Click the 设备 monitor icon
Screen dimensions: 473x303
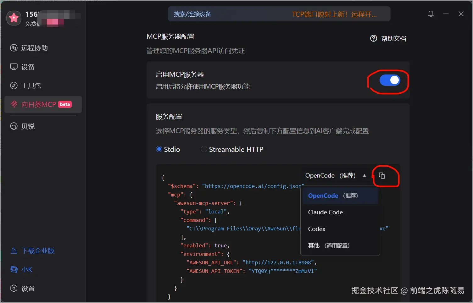14,67
